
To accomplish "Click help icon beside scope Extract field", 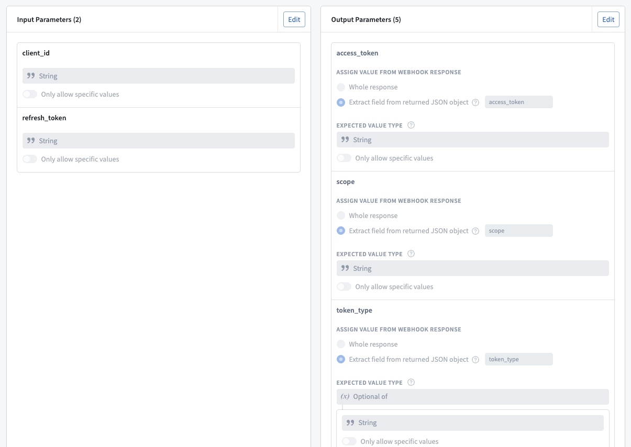I will 475,231.
